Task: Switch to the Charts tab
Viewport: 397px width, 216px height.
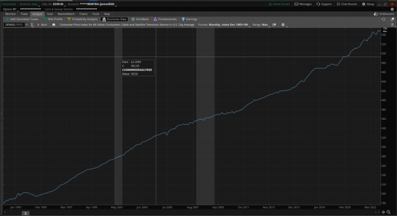Action: (83, 14)
